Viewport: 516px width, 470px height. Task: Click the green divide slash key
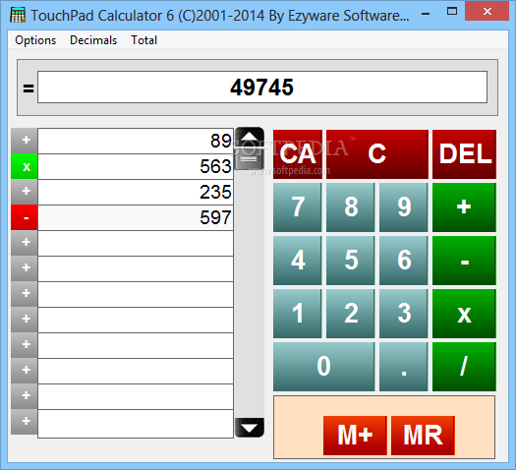(464, 367)
